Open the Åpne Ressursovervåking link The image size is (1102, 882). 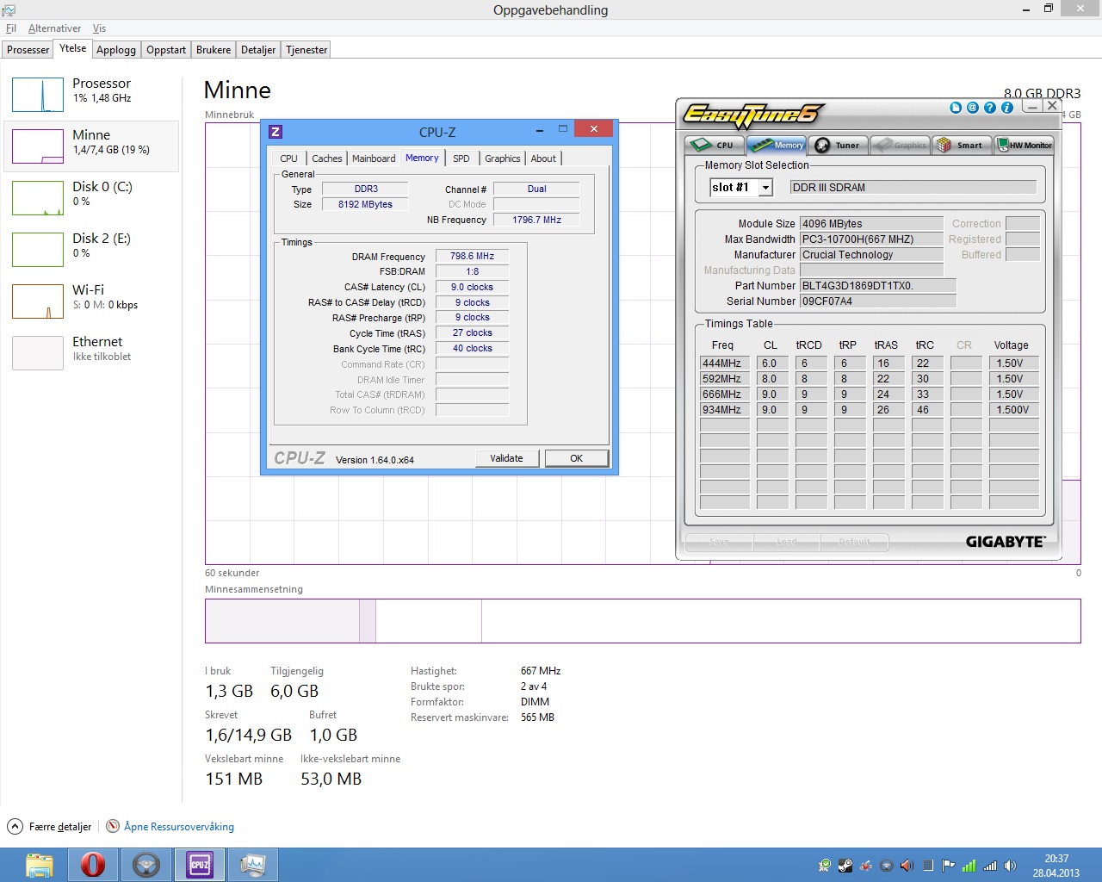pyautogui.click(x=179, y=827)
